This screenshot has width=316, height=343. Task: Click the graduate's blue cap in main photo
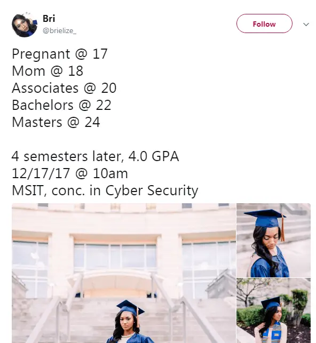coord(130,308)
